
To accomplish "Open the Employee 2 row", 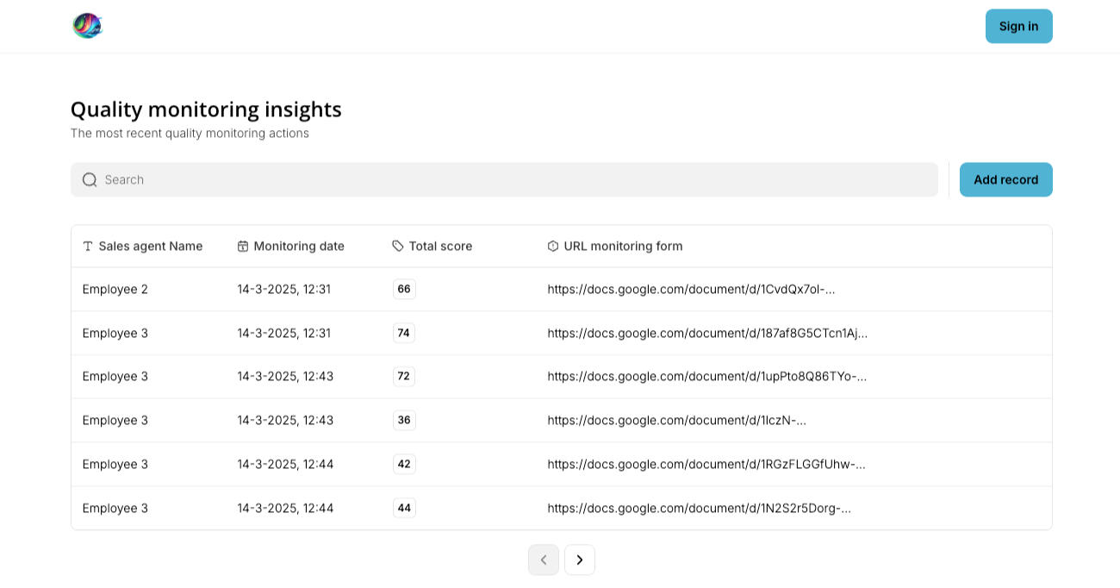I will [115, 290].
